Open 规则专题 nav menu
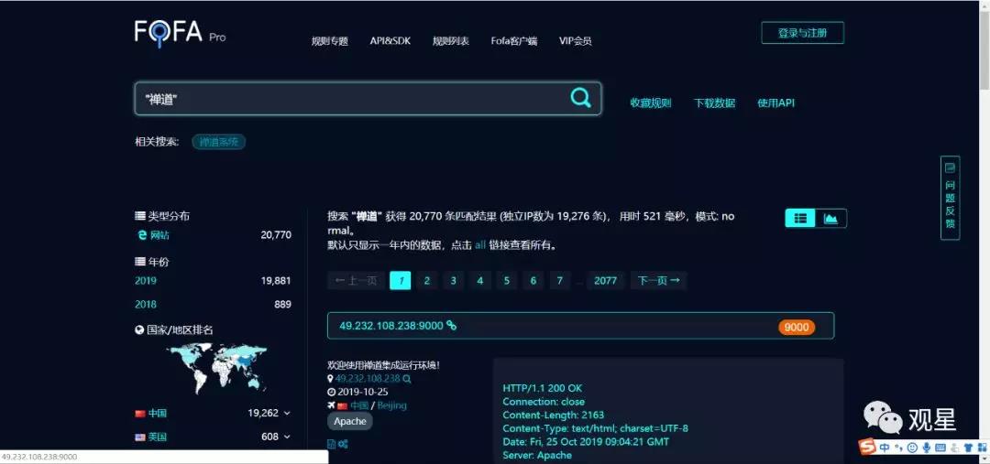The height and width of the screenshot is (464, 990). [x=330, y=41]
